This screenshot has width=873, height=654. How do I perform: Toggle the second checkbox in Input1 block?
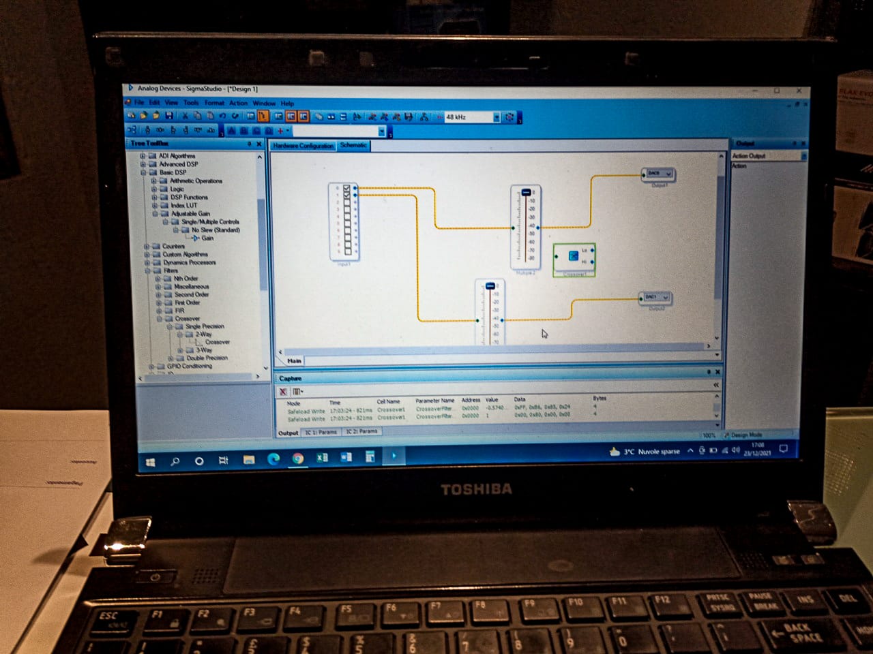346,196
